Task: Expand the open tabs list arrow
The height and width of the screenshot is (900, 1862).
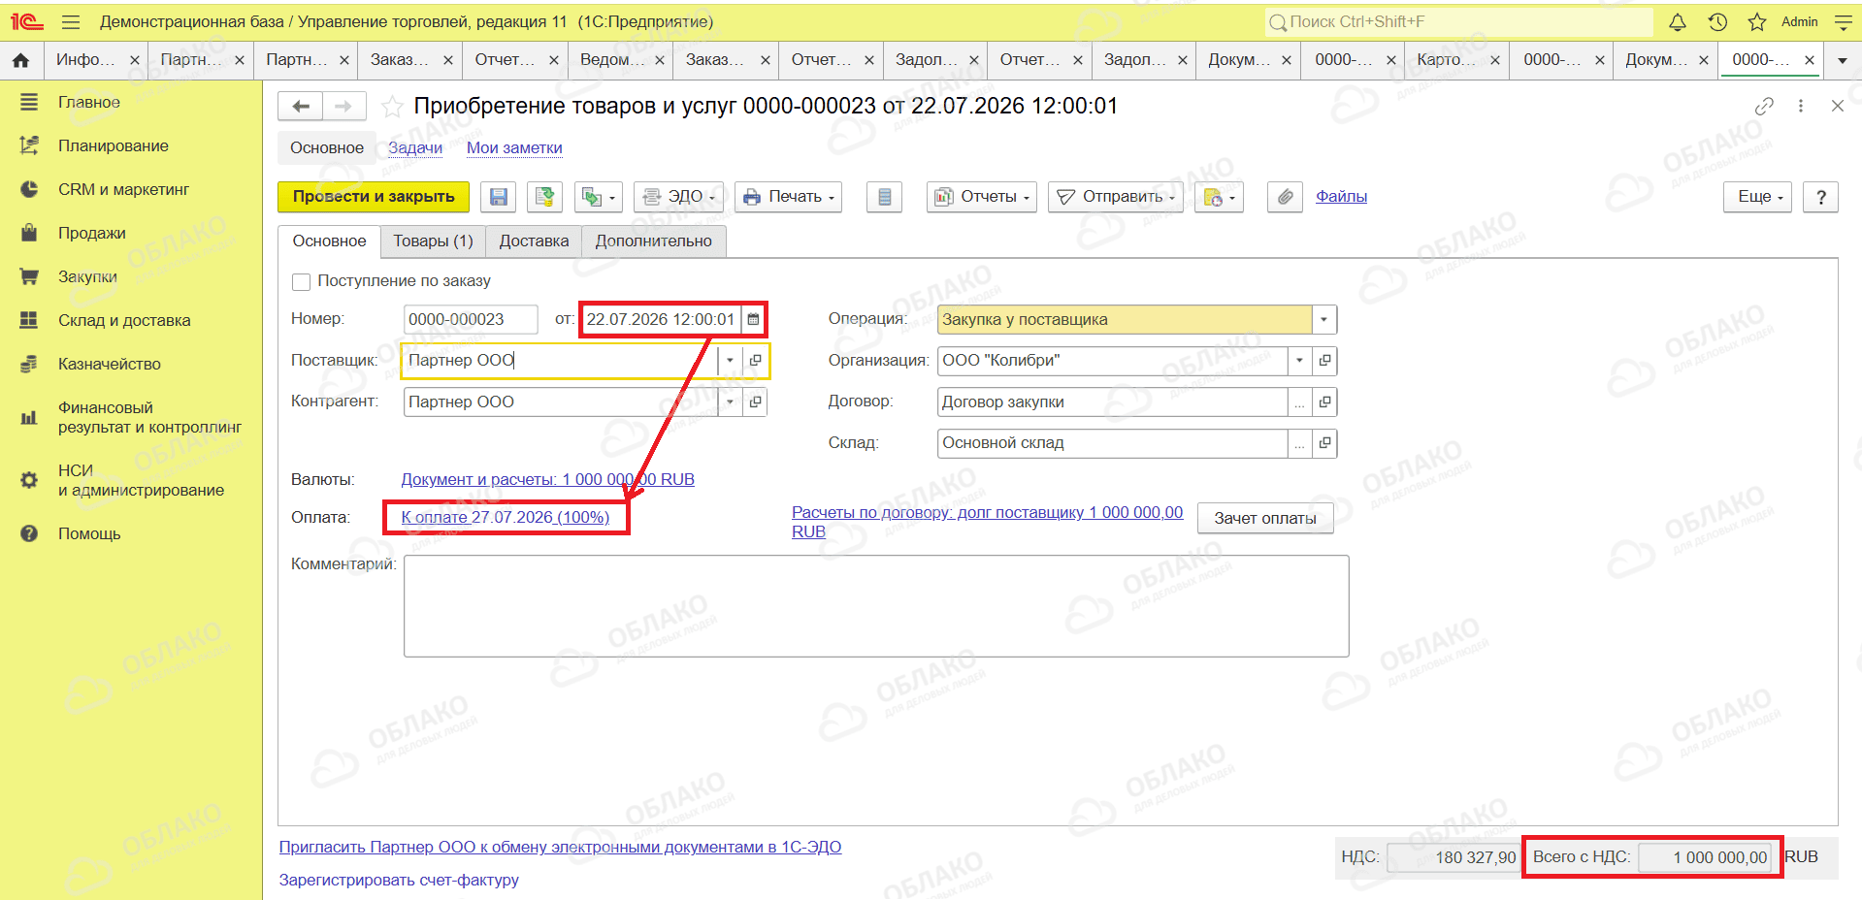Action: point(1843,60)
